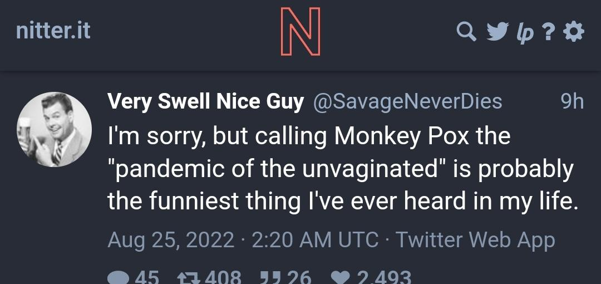The height and width of the screenshot is (284, 601).
Task: Click the 2,493 likes count
Action: [x=384, y=277]
